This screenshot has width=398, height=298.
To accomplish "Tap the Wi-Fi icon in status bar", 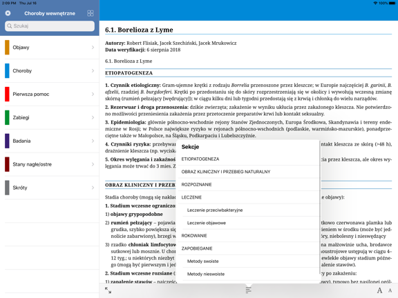I will (375, 3).
